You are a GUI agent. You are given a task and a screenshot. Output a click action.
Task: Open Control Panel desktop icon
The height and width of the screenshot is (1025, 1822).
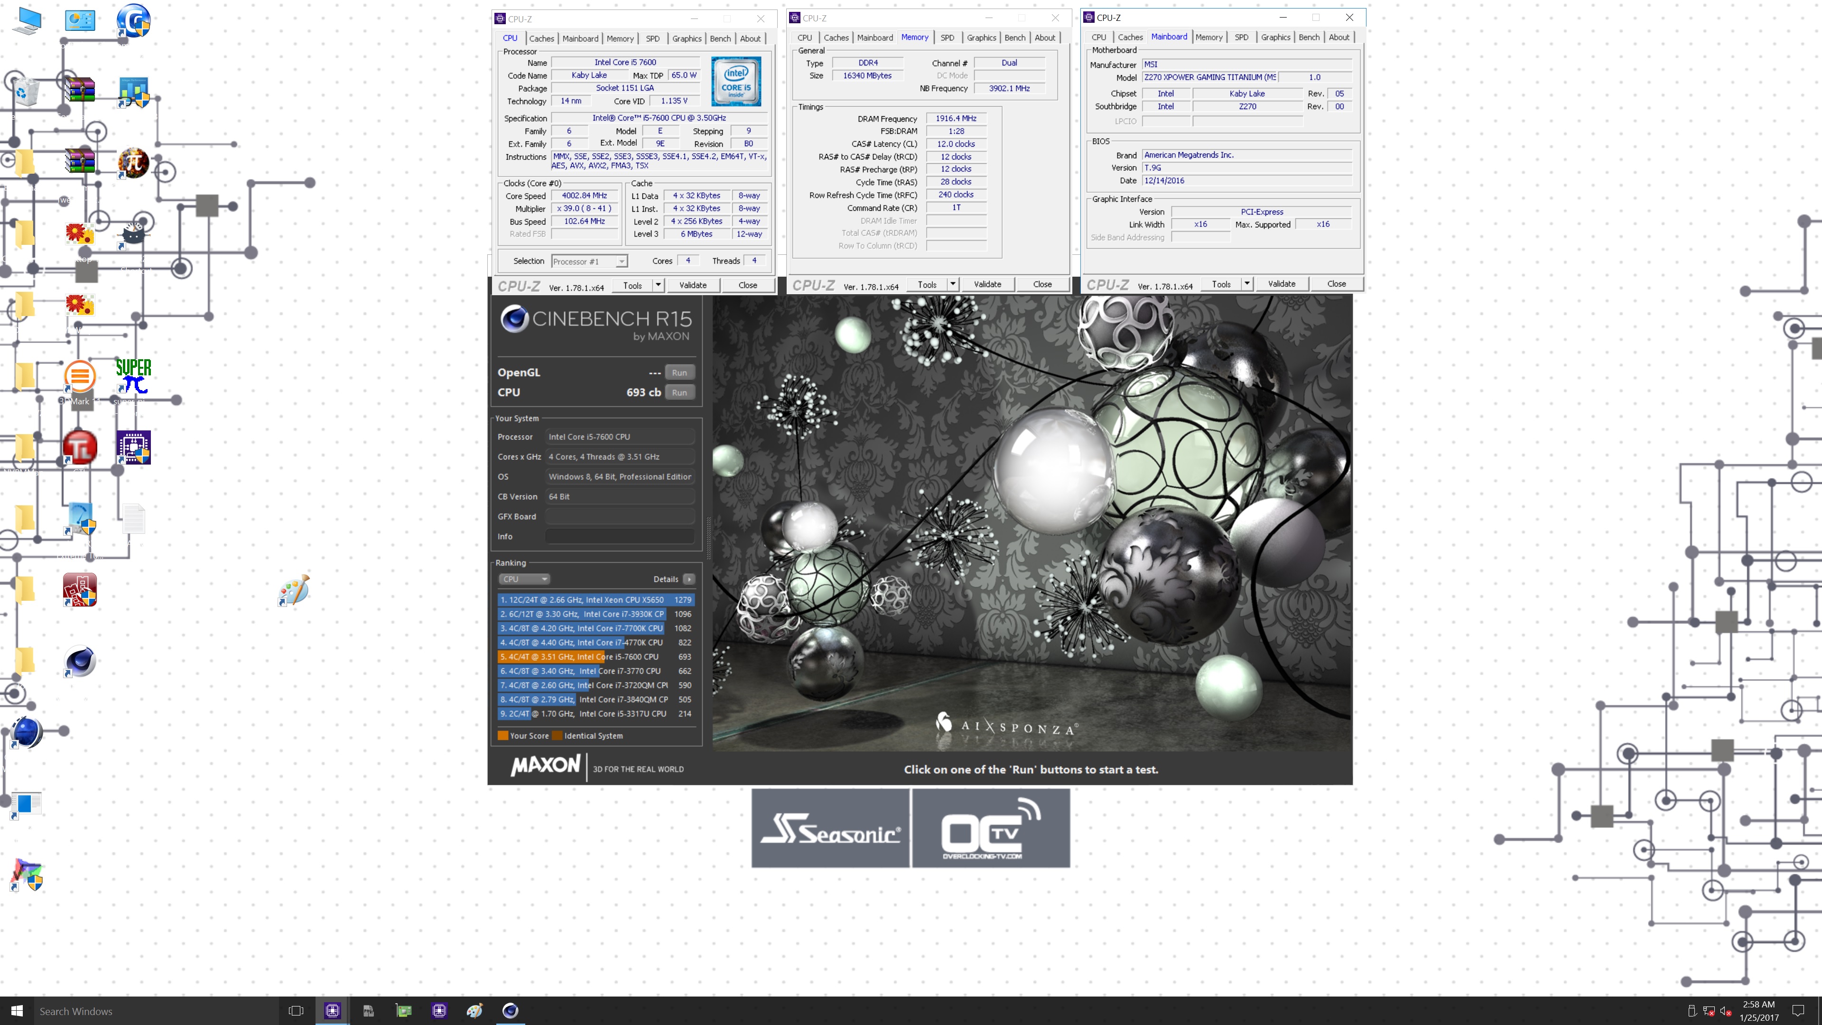pos(80,20)
